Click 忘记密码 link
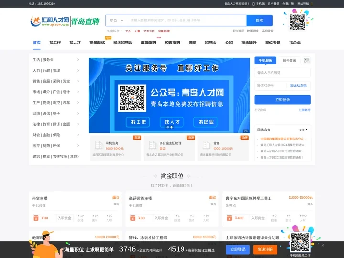This screenshot has height=258, width=344. click(x=260, y=110)
